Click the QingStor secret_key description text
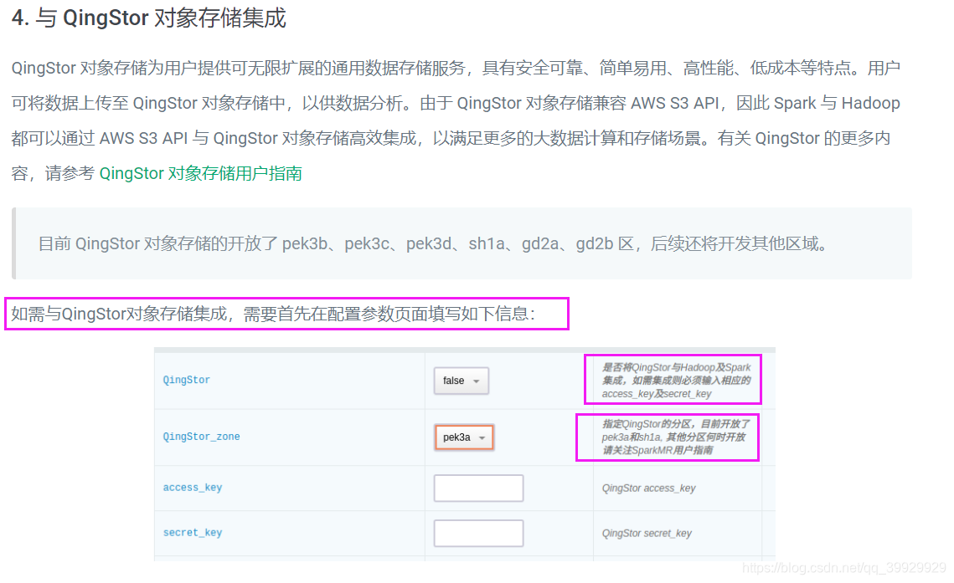The width and height of the screenshot is (954, 583). click(647, 533)
